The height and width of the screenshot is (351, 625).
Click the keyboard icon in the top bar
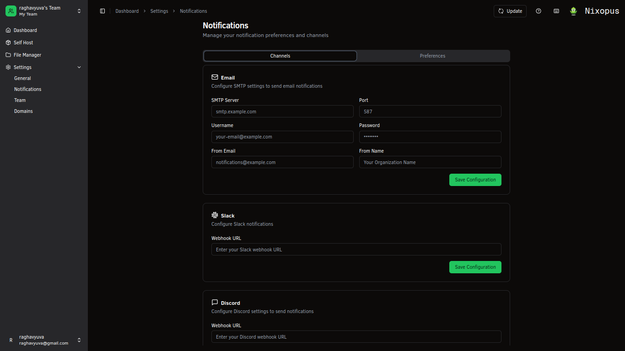556,11
